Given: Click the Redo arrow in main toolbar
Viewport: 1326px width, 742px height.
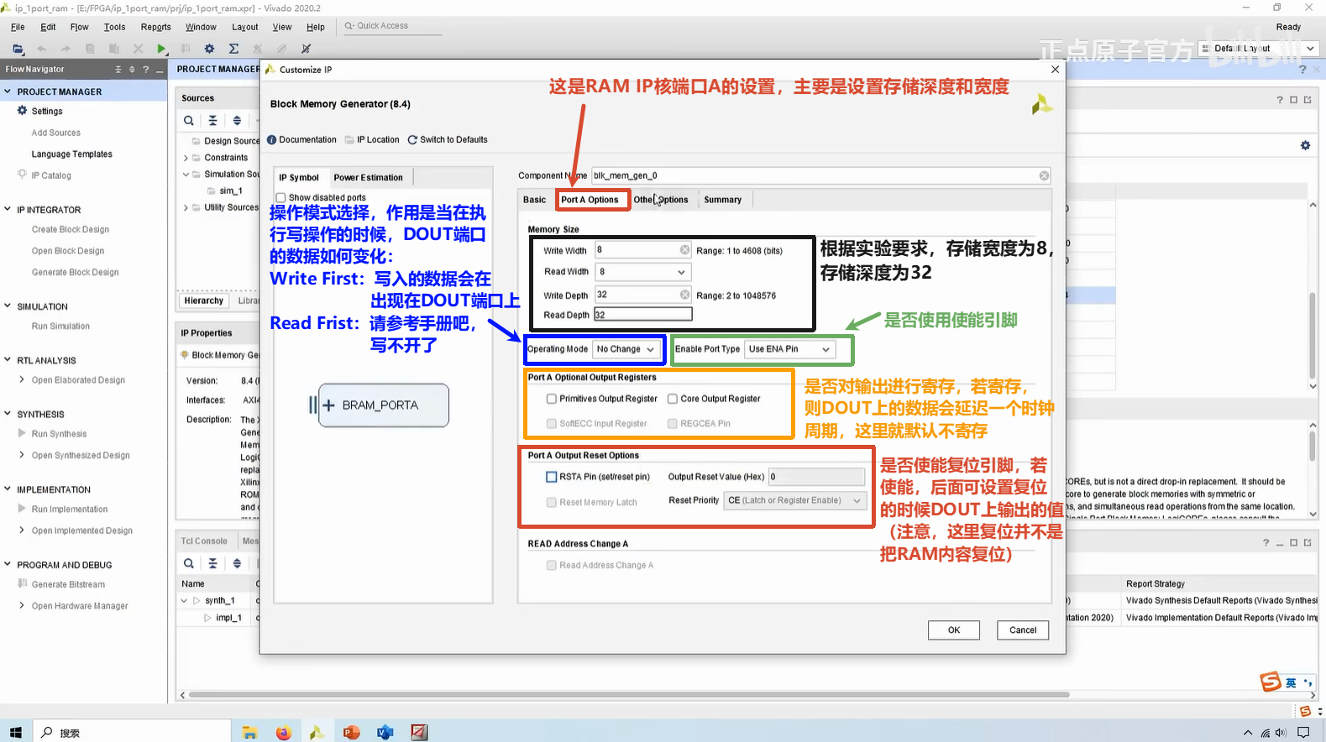Looking at the screenshot, I should [66, 49].
